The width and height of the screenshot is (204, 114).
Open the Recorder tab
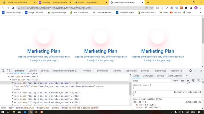tap(176, 71)
